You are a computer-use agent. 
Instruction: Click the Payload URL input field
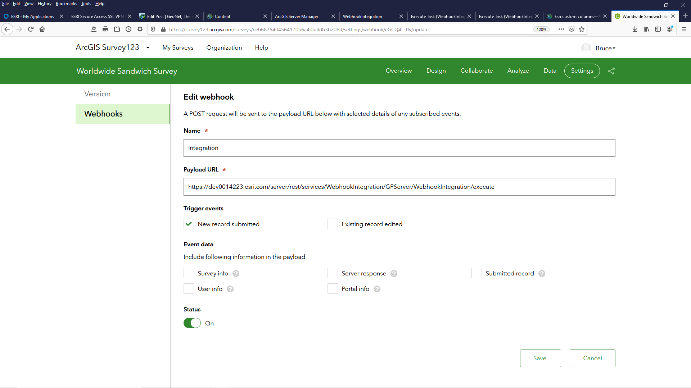[399, 187]
